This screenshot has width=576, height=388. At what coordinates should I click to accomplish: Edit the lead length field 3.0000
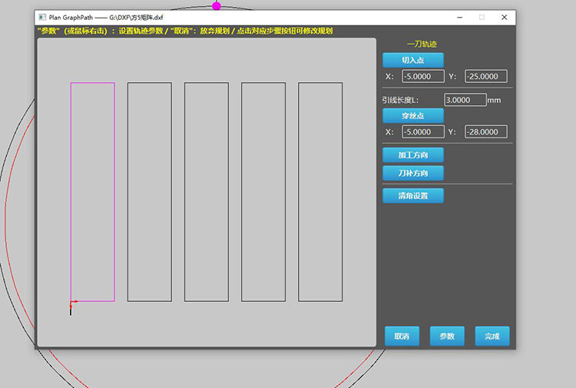(465, 100)
